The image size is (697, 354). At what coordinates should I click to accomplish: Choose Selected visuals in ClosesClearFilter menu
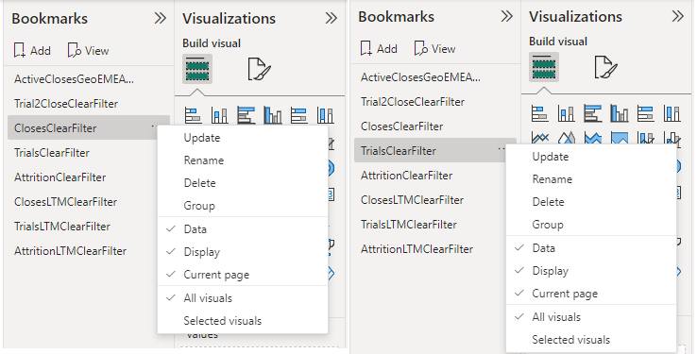click(243, 321)
